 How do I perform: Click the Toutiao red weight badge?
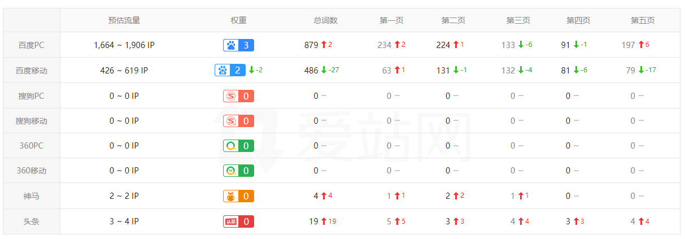tap(238, 221)
